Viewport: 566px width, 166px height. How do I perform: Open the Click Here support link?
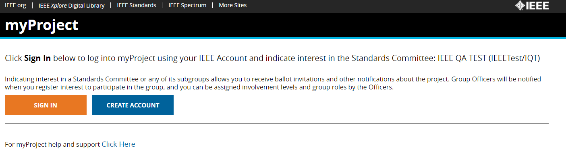pos(118,144)
